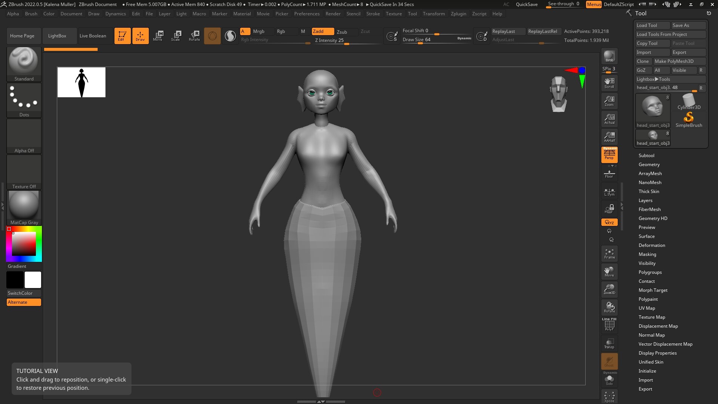The height and width of the screenshot is (404, 718).
Task: Enable Solo mode on the right shelf
Action: (609, 380)
